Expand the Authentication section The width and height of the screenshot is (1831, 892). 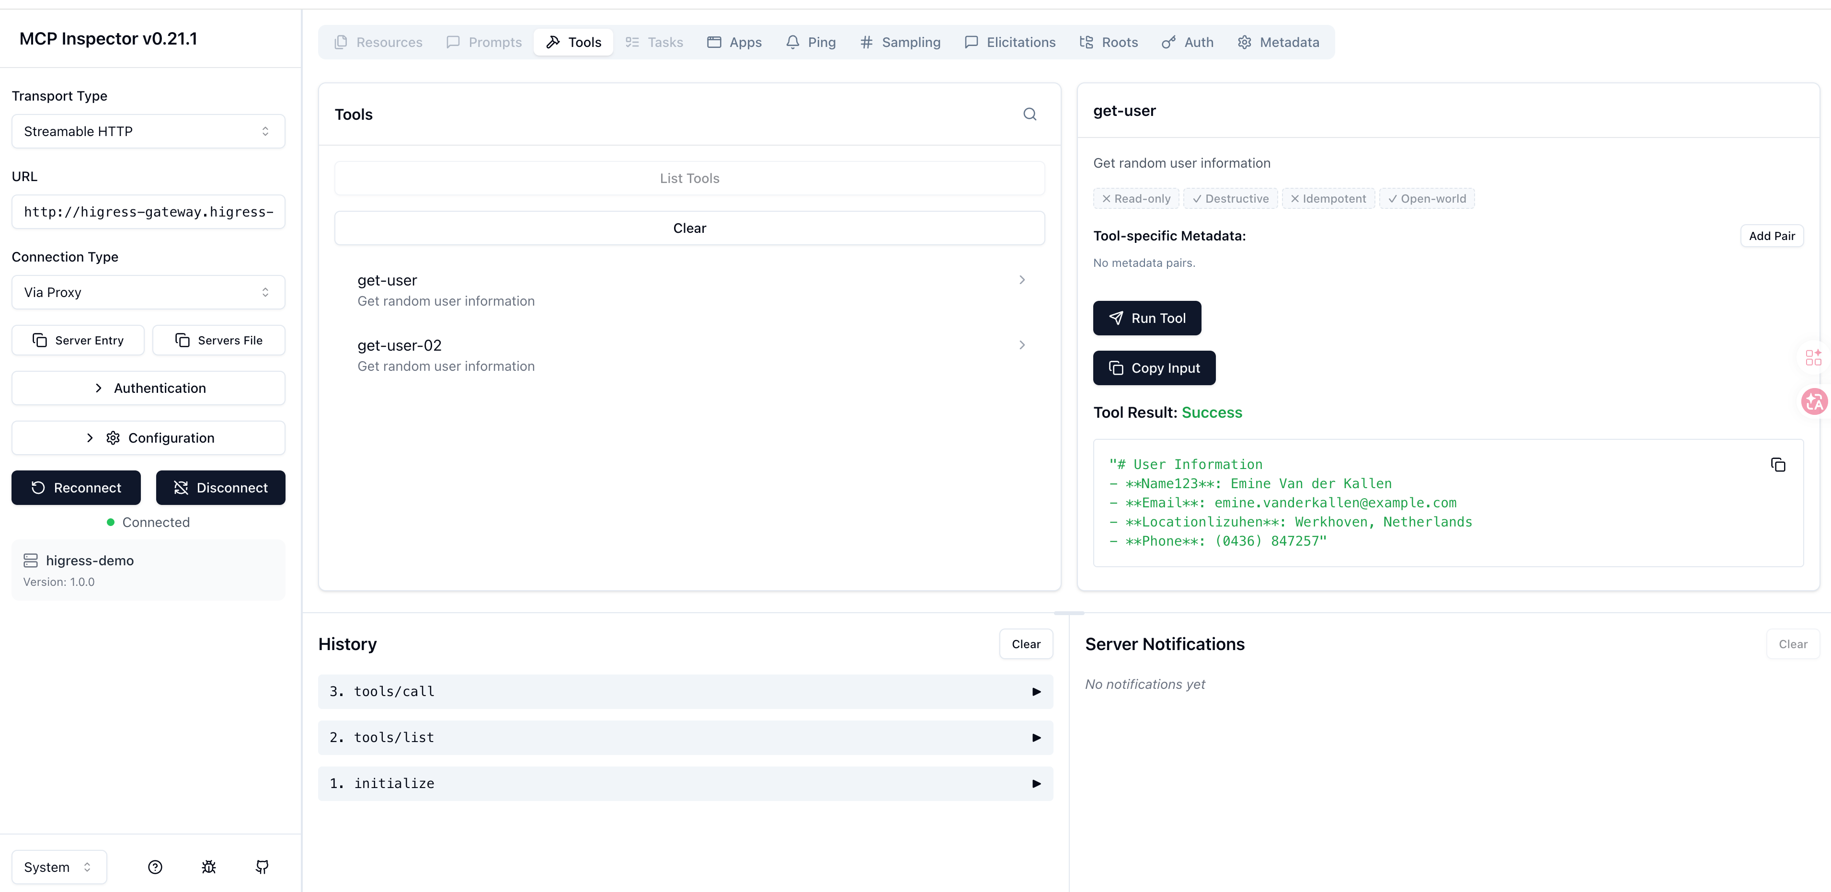(148, 388)
